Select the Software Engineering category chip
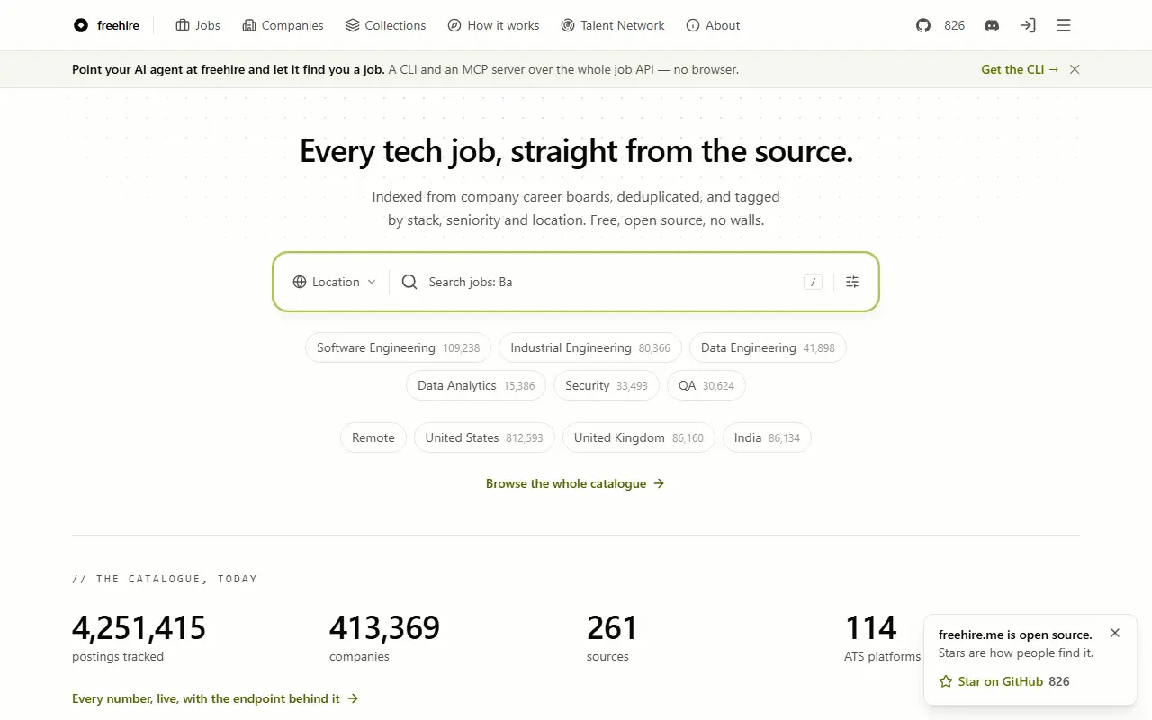Viewport: 1152px width, 720px height. pyautogui.click(x=398, y=347)
